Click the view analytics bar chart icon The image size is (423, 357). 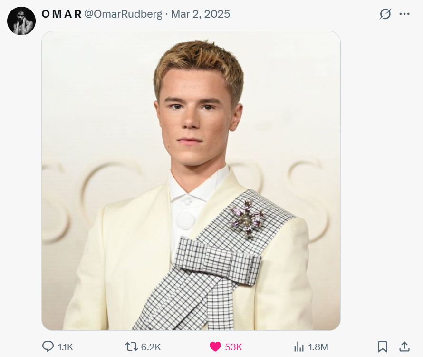(x=299, y=347)
